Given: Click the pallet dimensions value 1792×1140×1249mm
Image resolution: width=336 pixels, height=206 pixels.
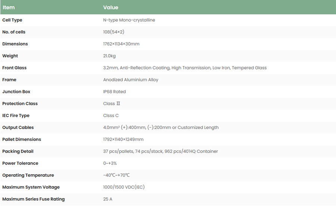Looking at the screenshot, I should pos(123,140).
